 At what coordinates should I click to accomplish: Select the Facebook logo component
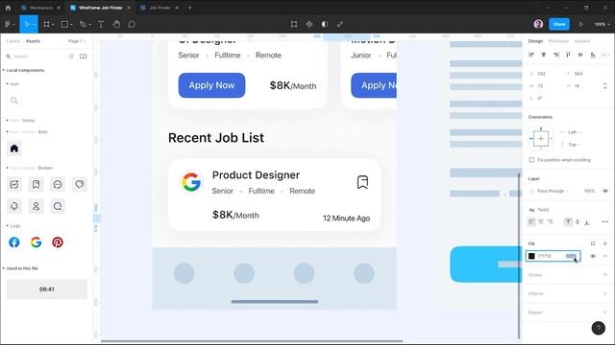[x=14, y=242]
